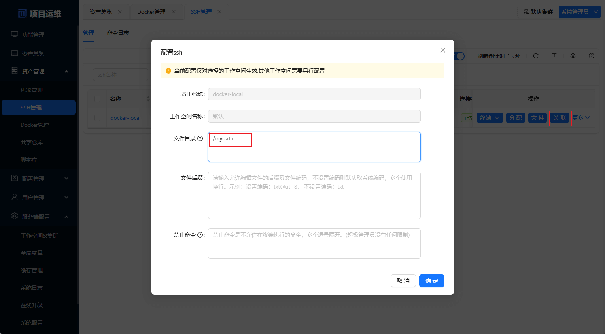Image resolution: width=605 pixels, height=334 pixels.
Task: Open the 系统管理员 user dropdown
Action: [596, 12]
